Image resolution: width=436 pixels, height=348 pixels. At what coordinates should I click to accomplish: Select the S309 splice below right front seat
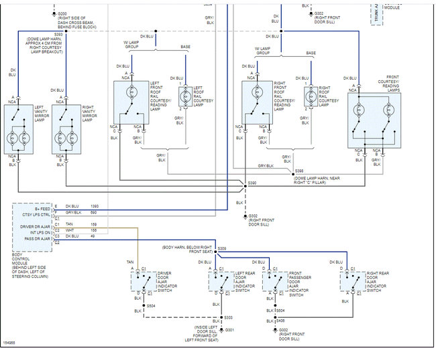(215, 252)
